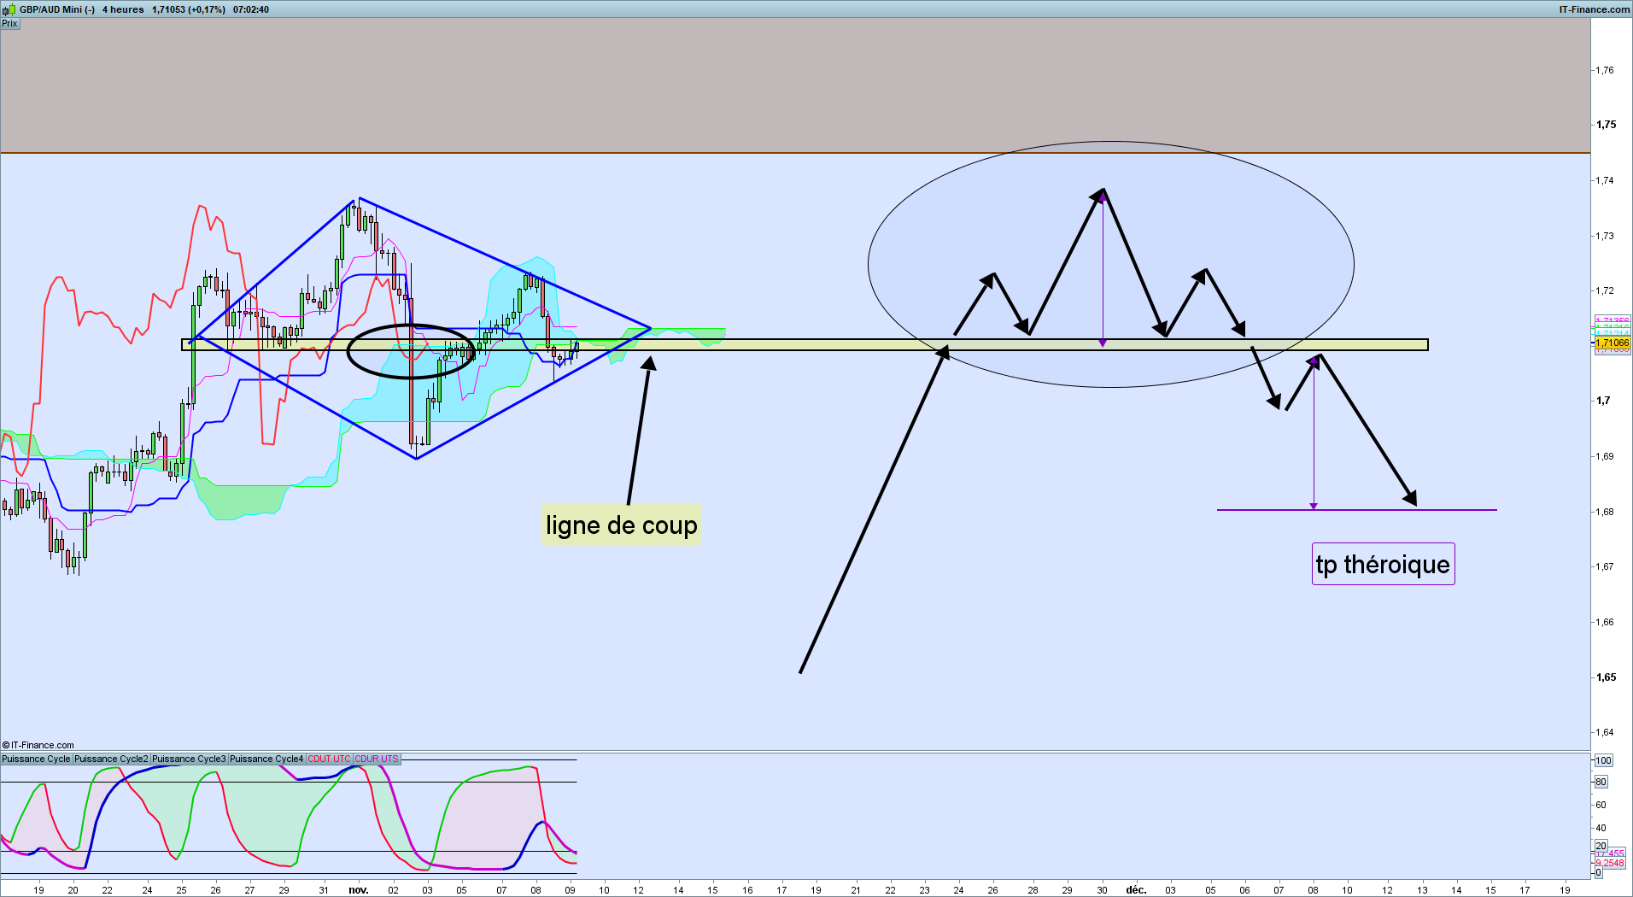Screen dimensions: 1633x897
Task: Select the Puissance Cycle indicator label
Action: click(36, 759)
